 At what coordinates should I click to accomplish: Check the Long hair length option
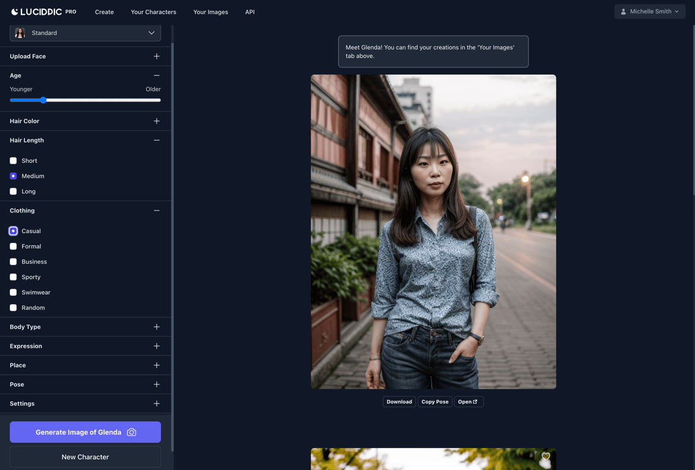[13, 191]
